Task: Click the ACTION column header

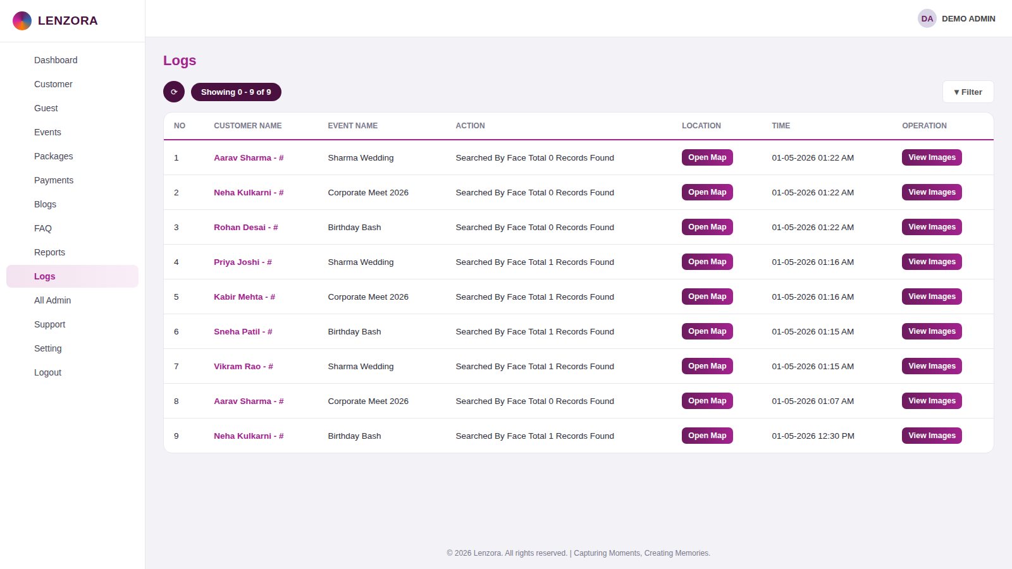Action: (470, 126)
